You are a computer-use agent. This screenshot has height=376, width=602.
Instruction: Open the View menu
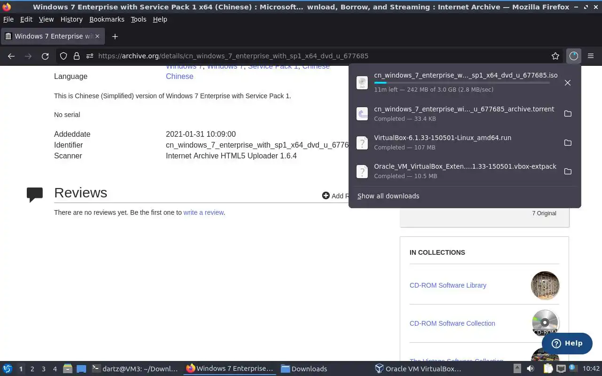[x=46, y=19]
